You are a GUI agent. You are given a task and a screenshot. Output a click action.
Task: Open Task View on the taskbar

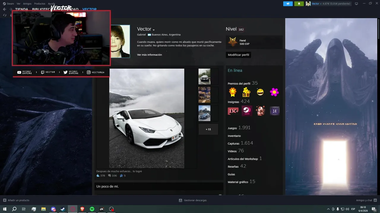click(24, 209)
